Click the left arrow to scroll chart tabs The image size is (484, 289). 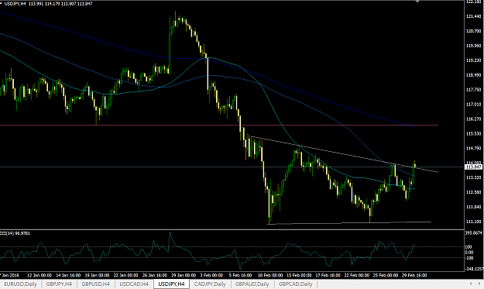(471, 284)
